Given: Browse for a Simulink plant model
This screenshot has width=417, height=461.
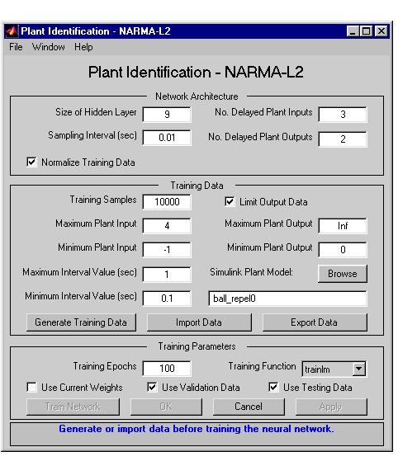Looking at the screenshot, I should (x=343, y=274).
